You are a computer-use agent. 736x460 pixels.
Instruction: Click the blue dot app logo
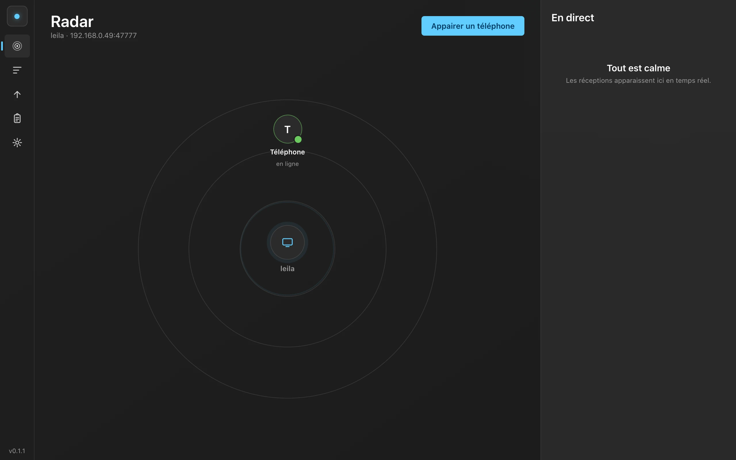click(17, 16)
